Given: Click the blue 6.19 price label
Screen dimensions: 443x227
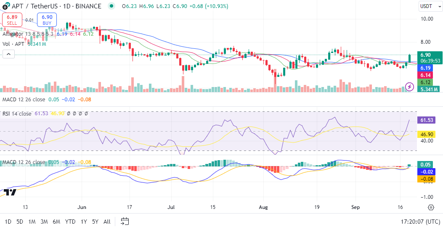Looking at the screenshot, I should click(425, 68).
